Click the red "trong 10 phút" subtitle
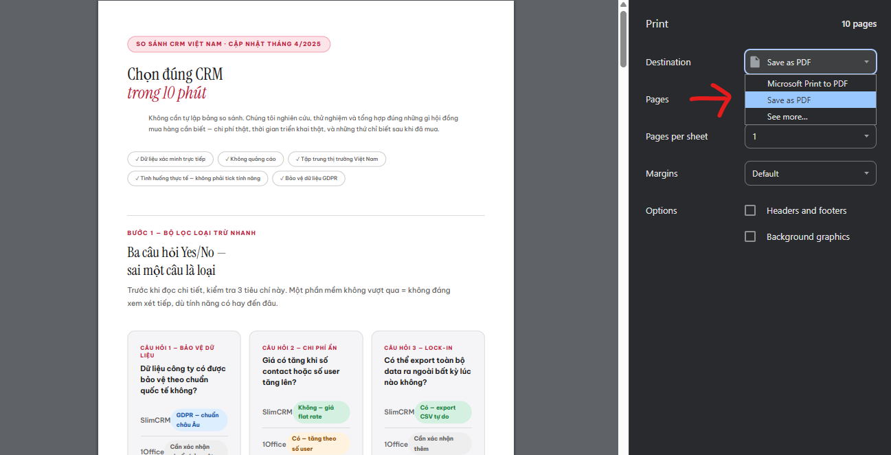Viewport: 891px width, 455px height. pos(166,93)
